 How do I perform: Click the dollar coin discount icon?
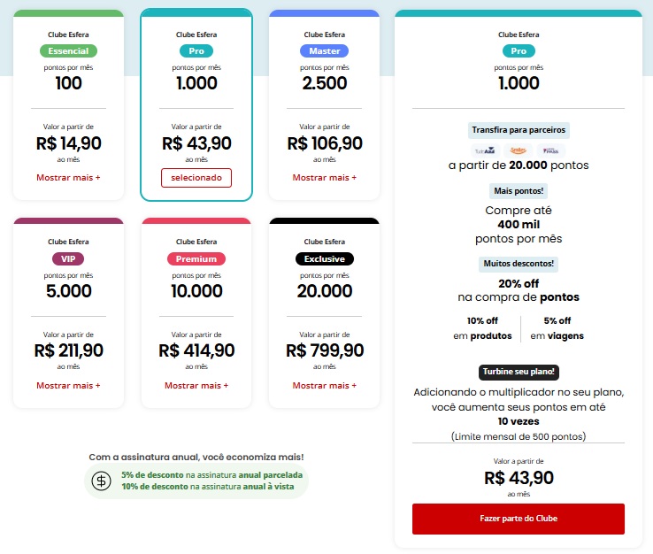coord(102,481)
